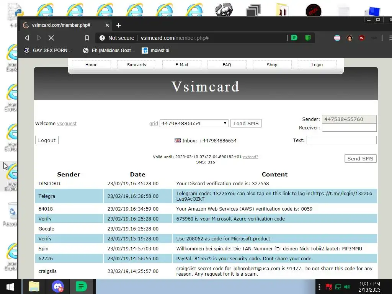This screenshot has width=392, height=294.
Task: Select the Microsoft Azure verification code message
Action: [x=274, y=219]
